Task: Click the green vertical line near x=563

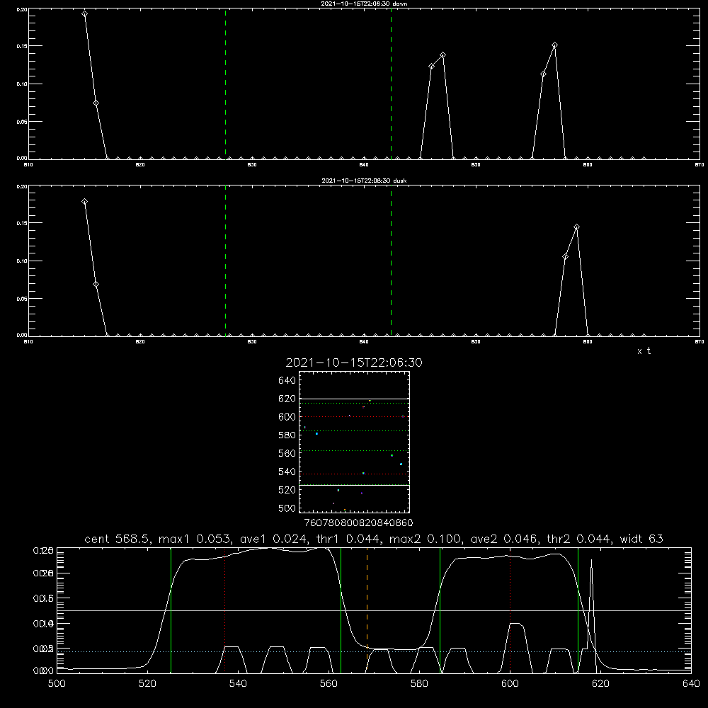Action: pyautogui.click(x=341, y=610)
